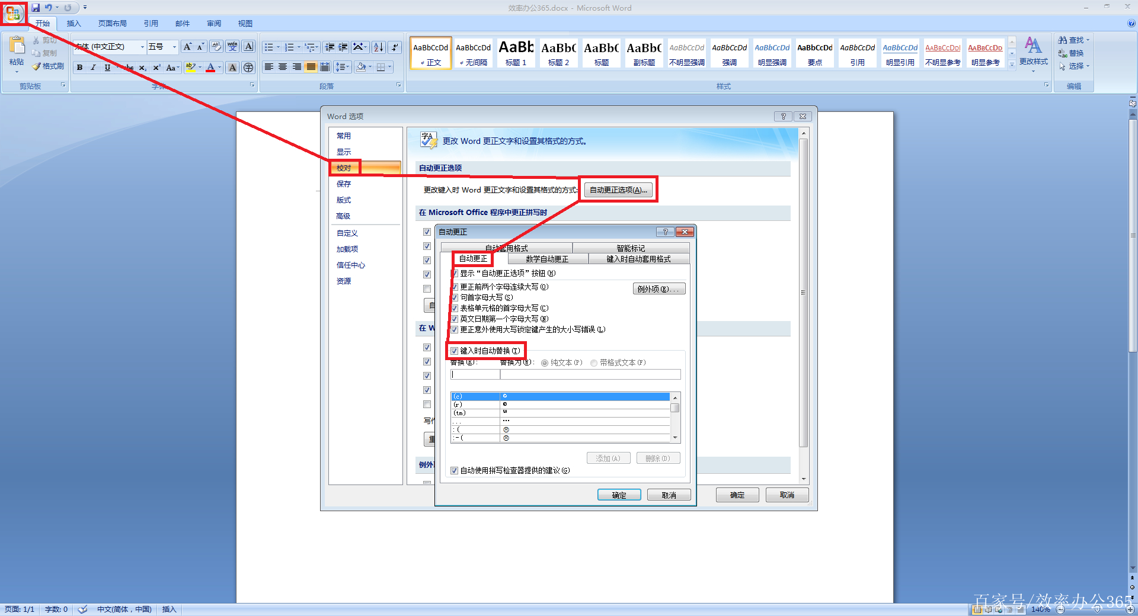Increase paragraph indent
This screenshot has height=616, width=1138.
[343, 47]
